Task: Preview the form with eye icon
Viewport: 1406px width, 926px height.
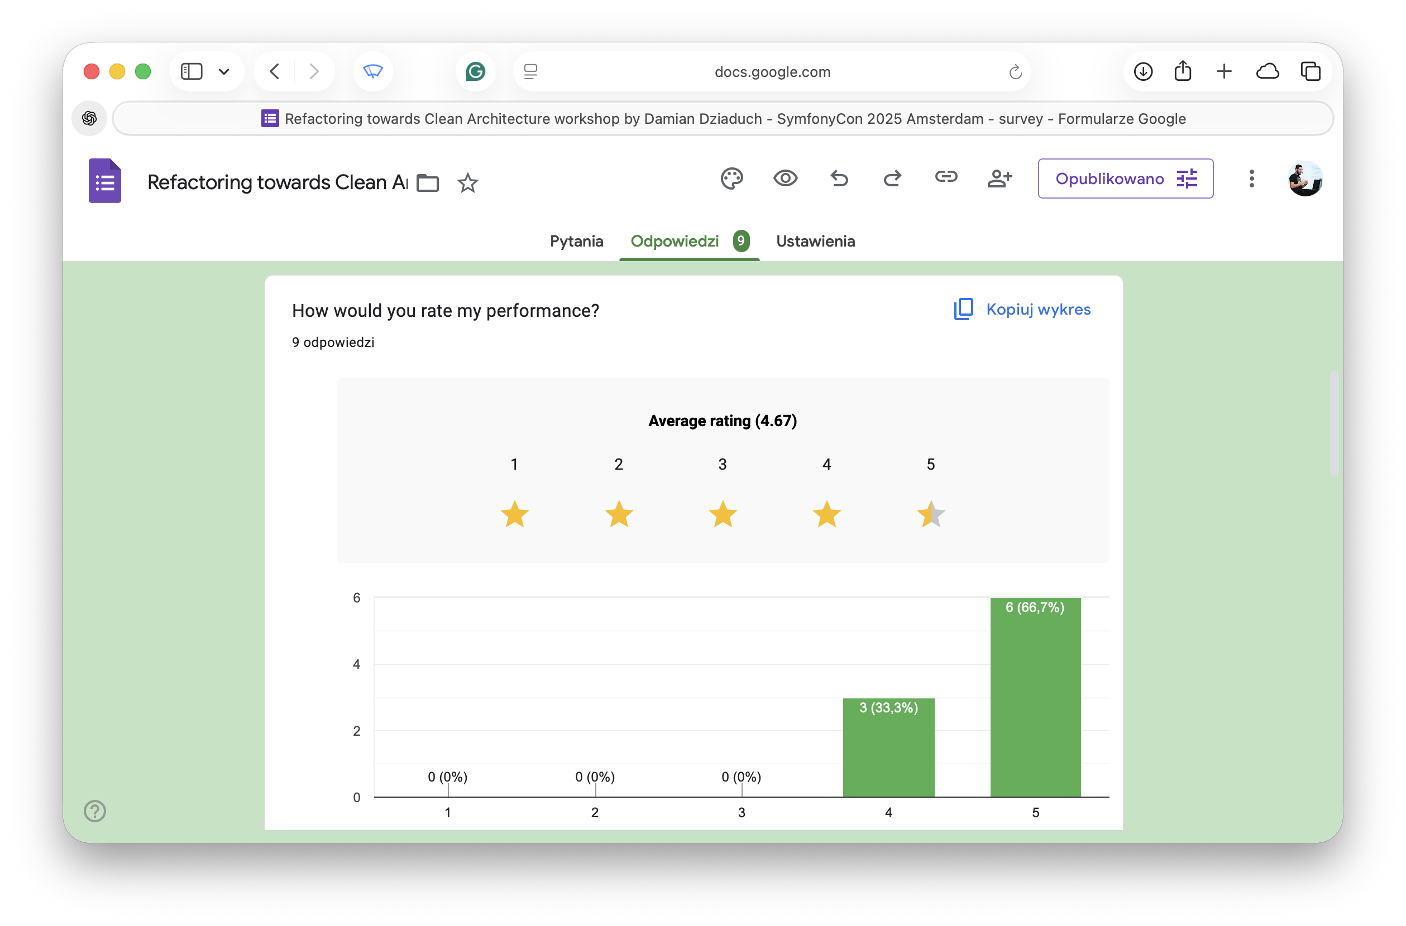Action: click(x=785, y=179)
